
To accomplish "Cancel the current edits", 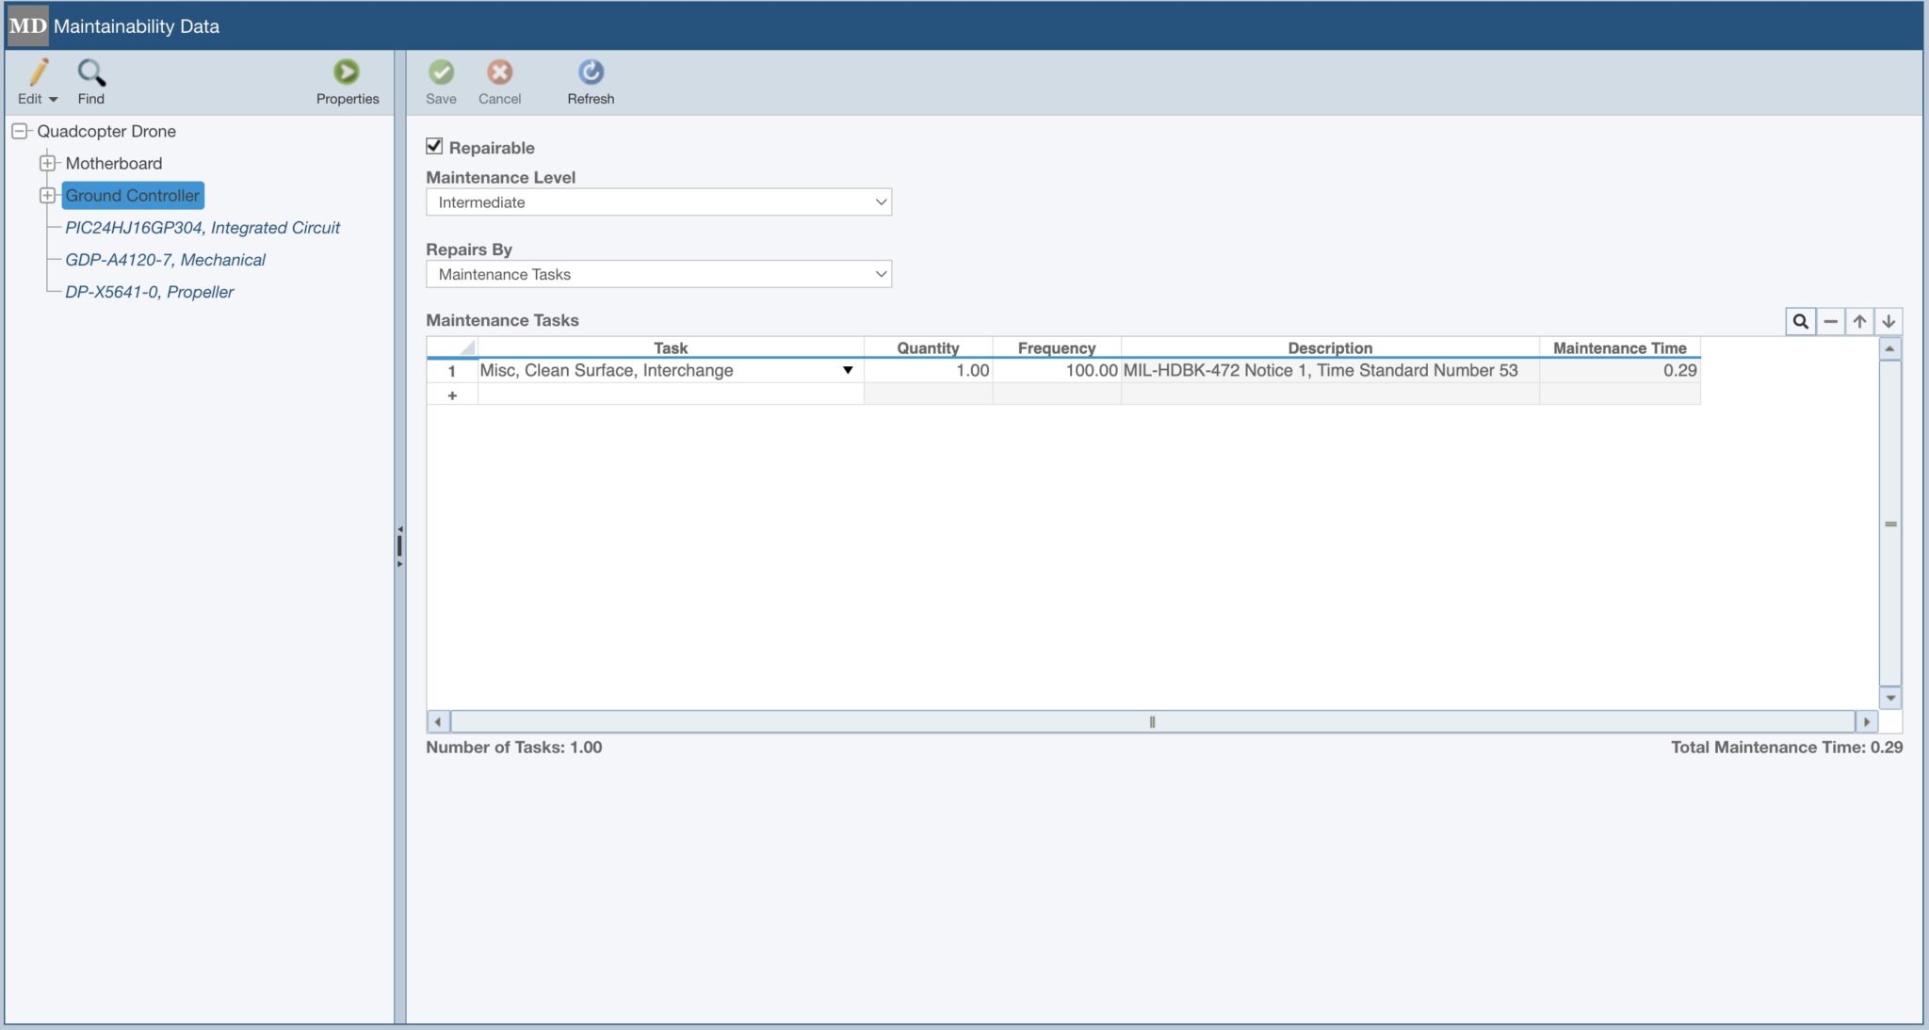I will point(499,80).
